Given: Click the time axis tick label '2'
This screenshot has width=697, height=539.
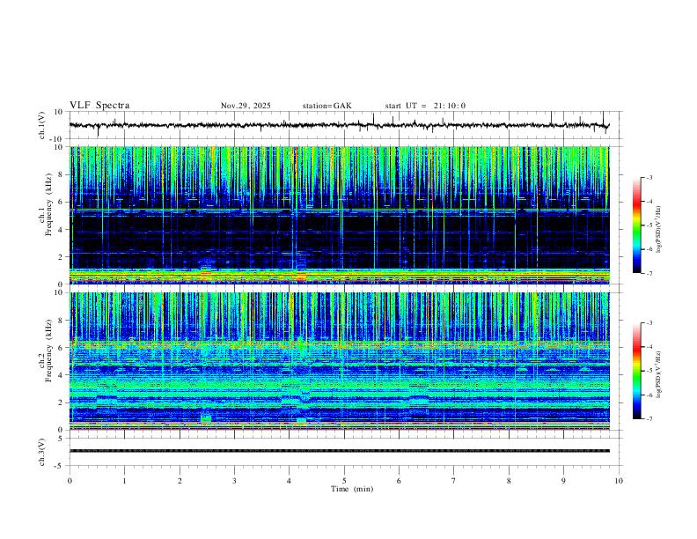Looking at the screenshot, I should 180,481.
